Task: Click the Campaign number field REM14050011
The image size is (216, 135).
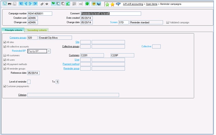Action: (40, 14)
